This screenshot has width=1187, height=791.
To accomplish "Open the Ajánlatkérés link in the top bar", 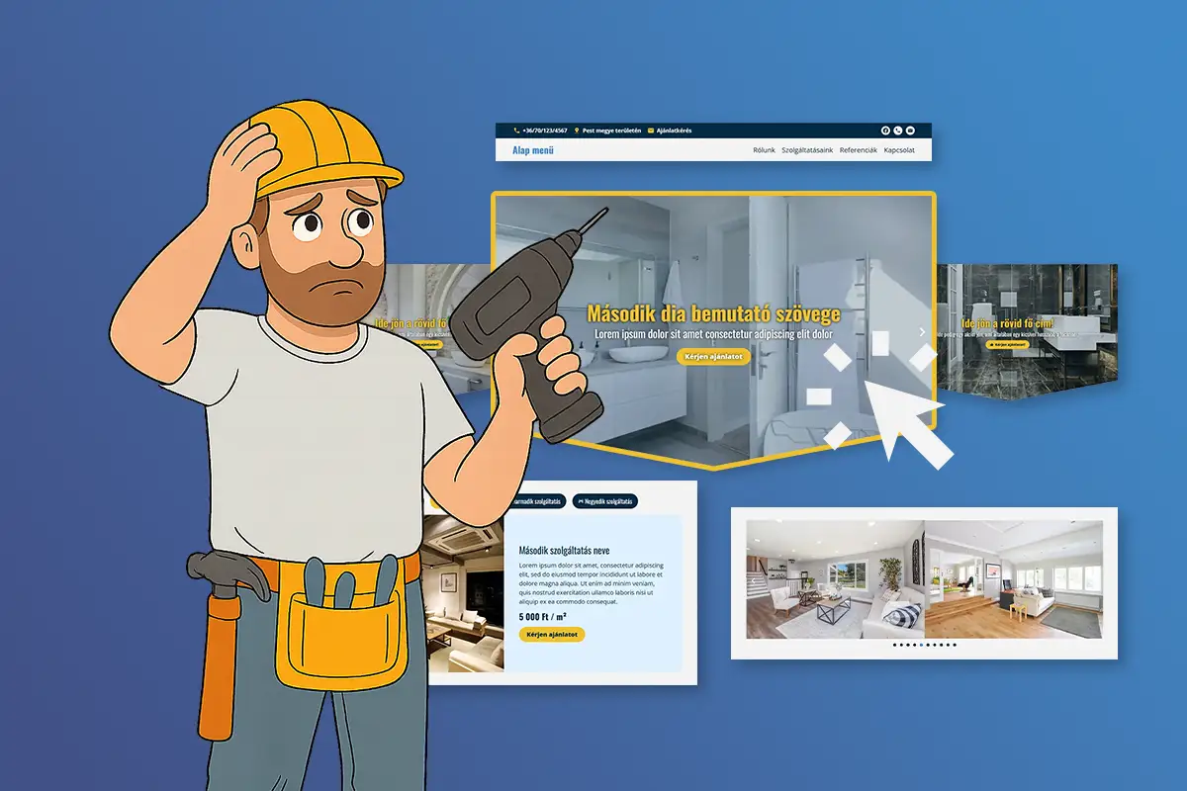I will coord(675,131).
